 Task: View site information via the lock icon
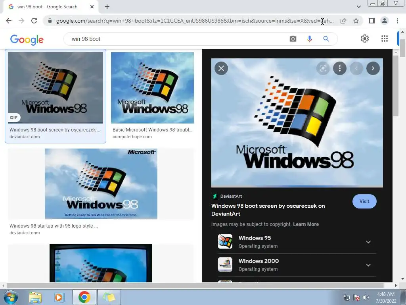click(50, 21)
